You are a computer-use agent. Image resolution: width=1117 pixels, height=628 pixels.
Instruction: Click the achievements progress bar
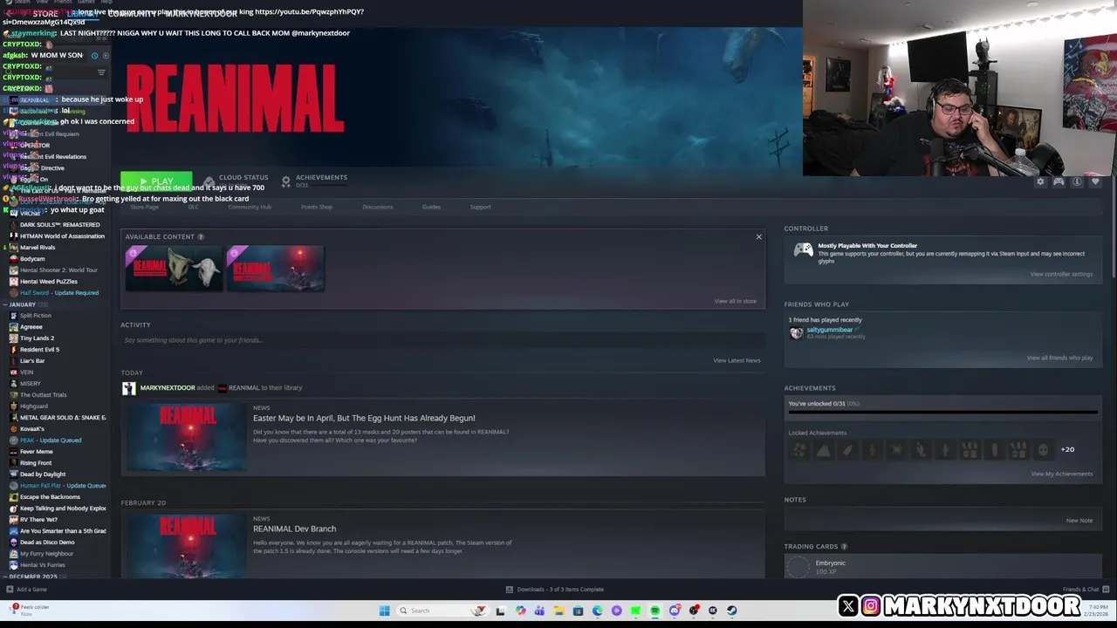942,413
